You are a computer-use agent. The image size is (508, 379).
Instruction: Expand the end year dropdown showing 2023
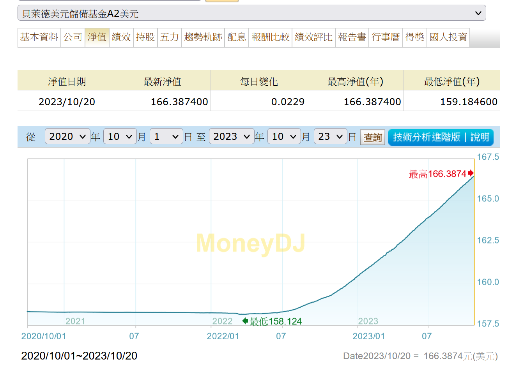pos(232,137)
